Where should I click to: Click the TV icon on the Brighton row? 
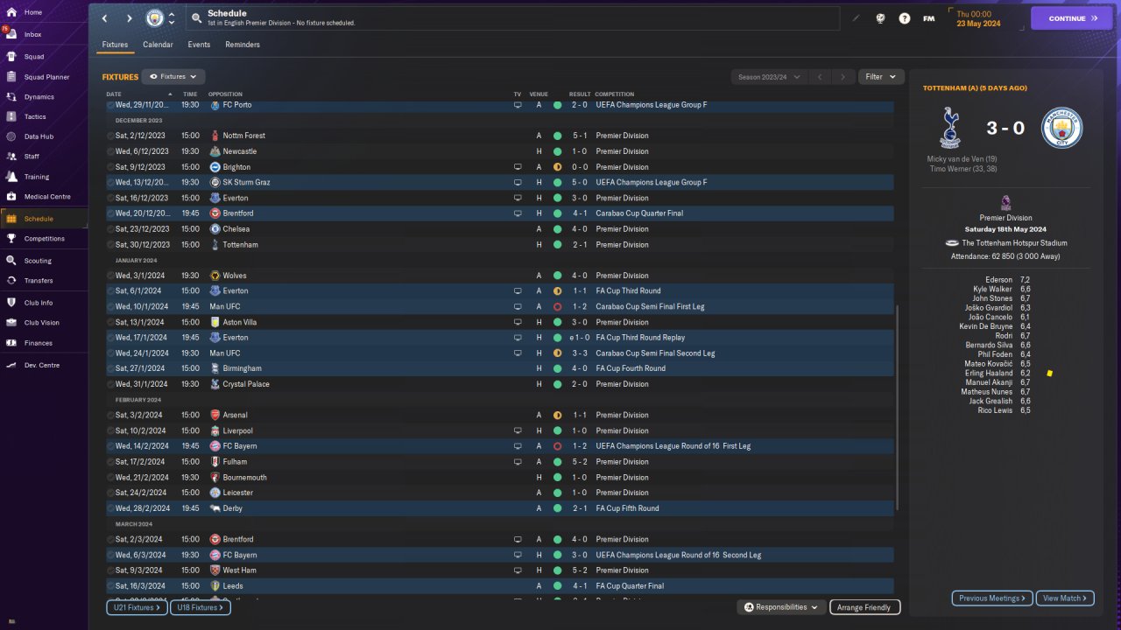coord(518,167)
